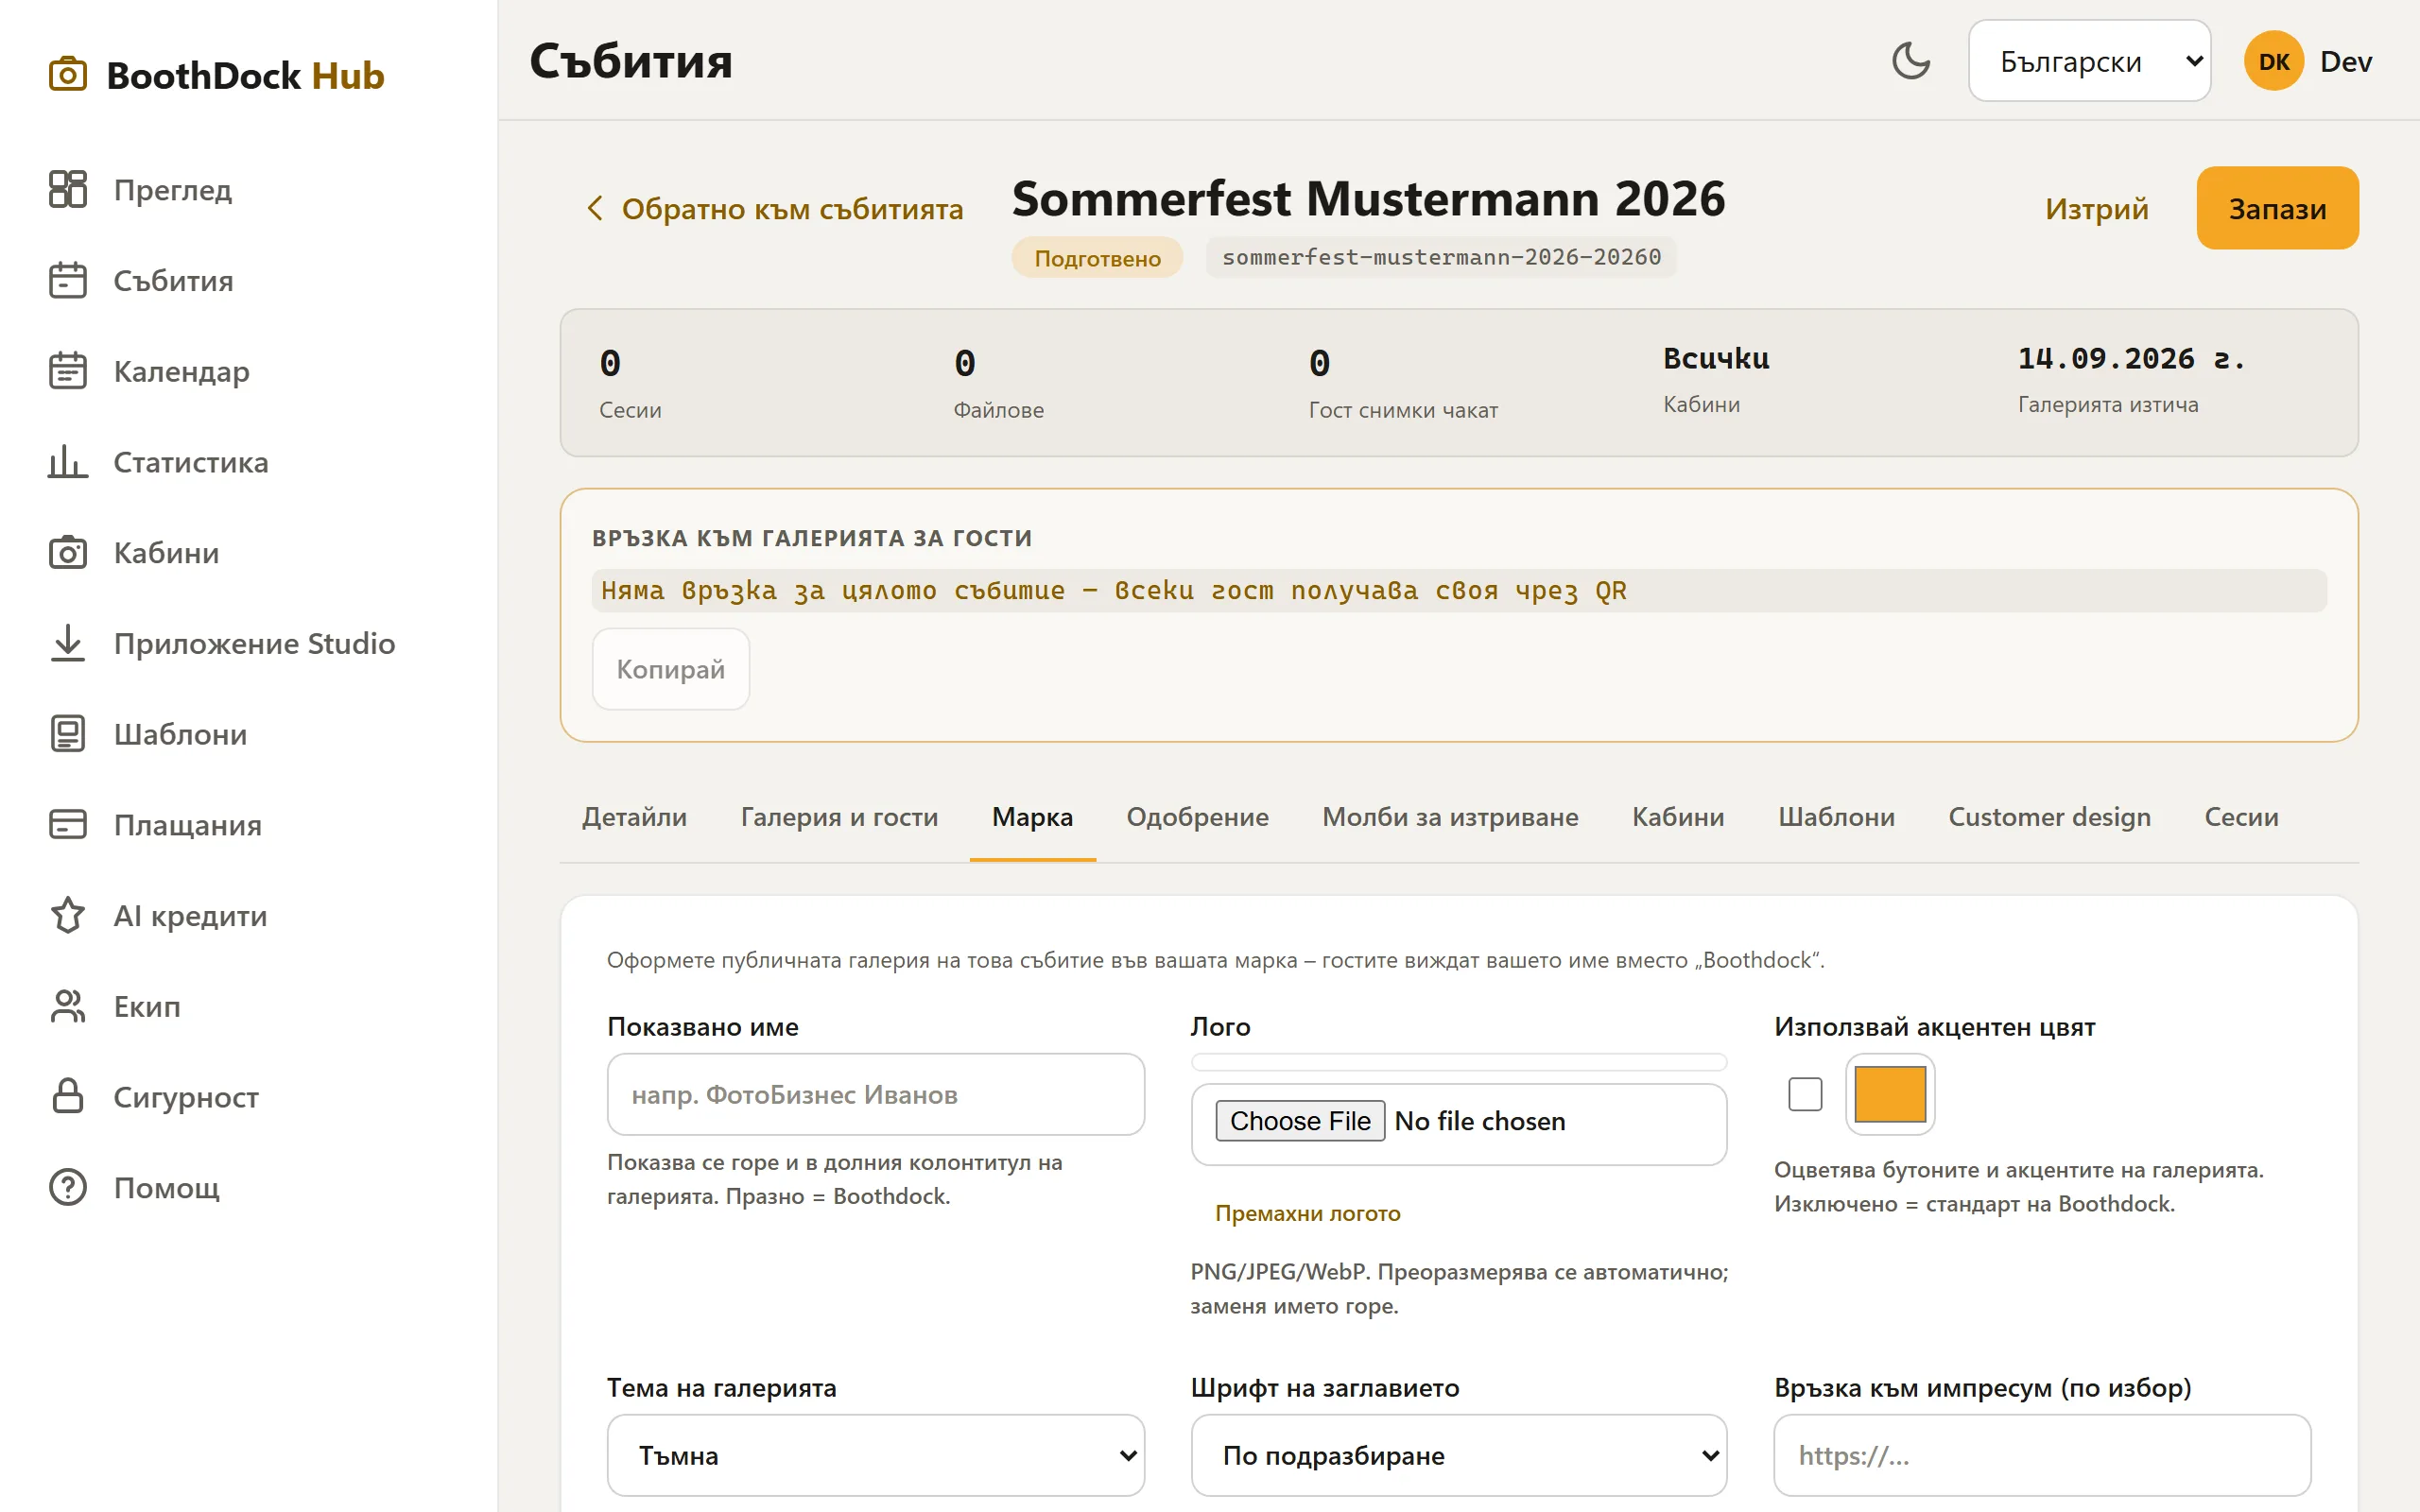The image size is (2420, 1512).
Task: Click the Събития calendar icon in sidebar
Action: (x=68, y=280)
